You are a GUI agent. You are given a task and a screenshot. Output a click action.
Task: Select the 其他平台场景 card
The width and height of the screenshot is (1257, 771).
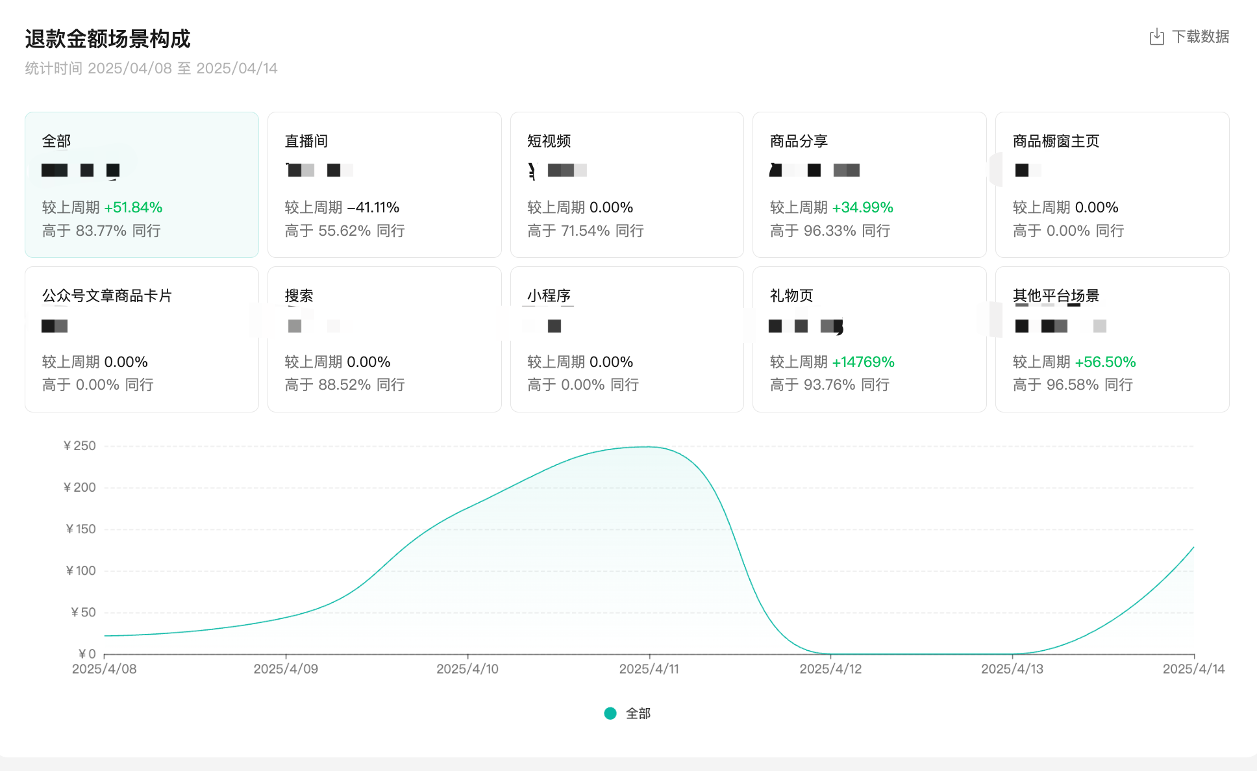pyautogui.click(x=1112, y=339)
